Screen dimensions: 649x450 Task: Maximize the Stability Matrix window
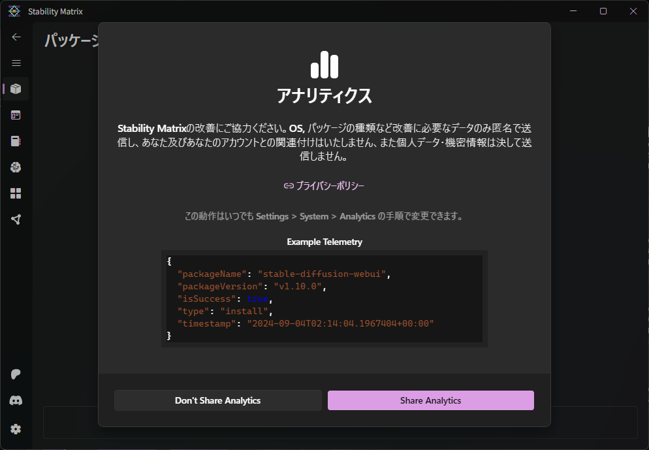tap(603, 11)
